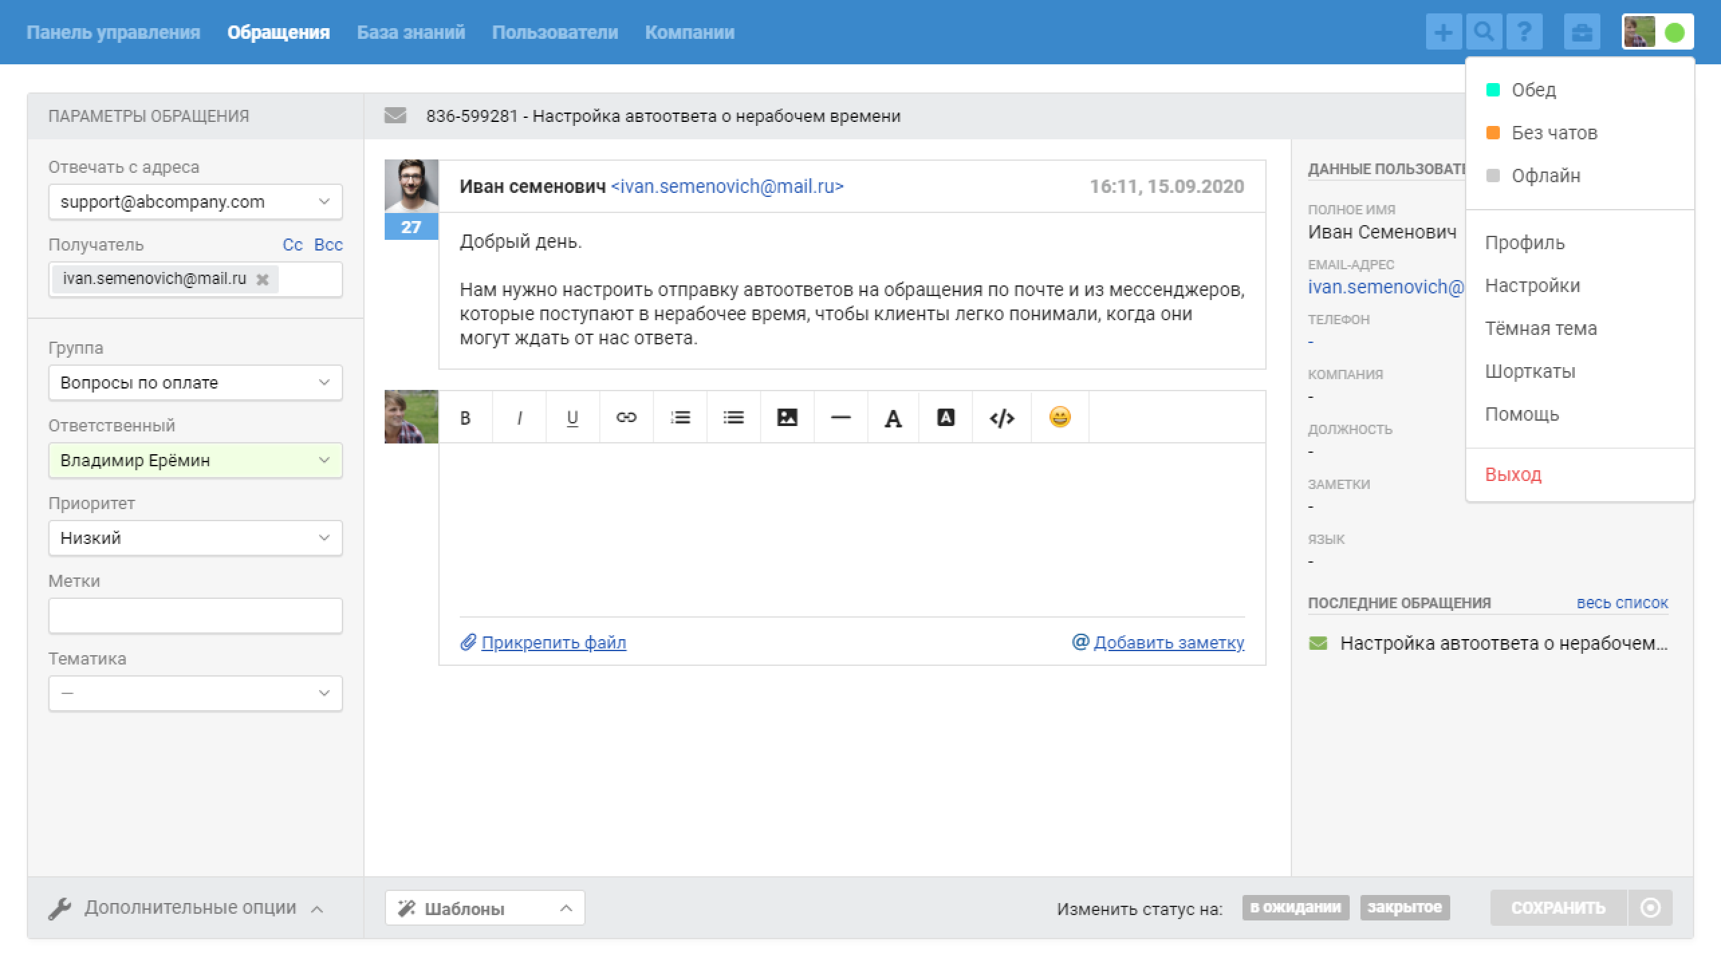The height and width of the screenshot is (966, 1721).
Task: Click the green online status indicator
Action: pos(1674,32)
